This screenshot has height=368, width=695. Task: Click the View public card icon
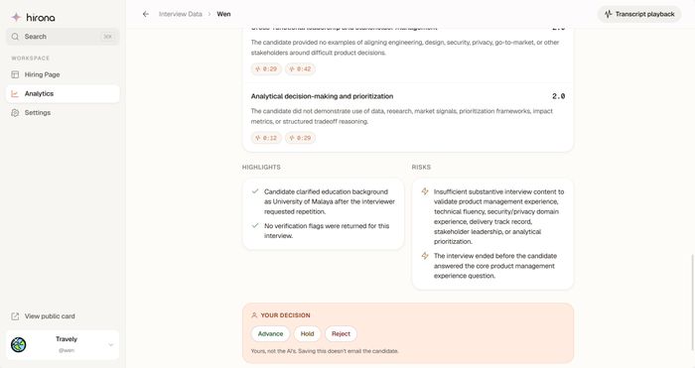pyautogui.click(x=15, y=316)
